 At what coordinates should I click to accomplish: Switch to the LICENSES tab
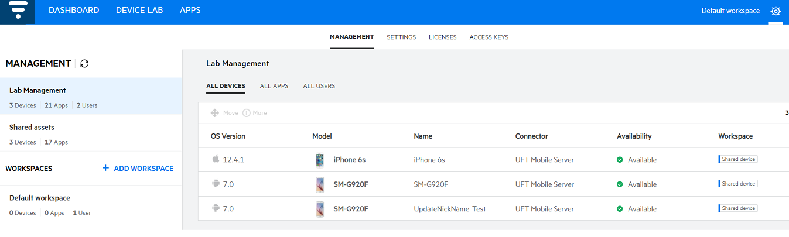(x=442, y=37)
